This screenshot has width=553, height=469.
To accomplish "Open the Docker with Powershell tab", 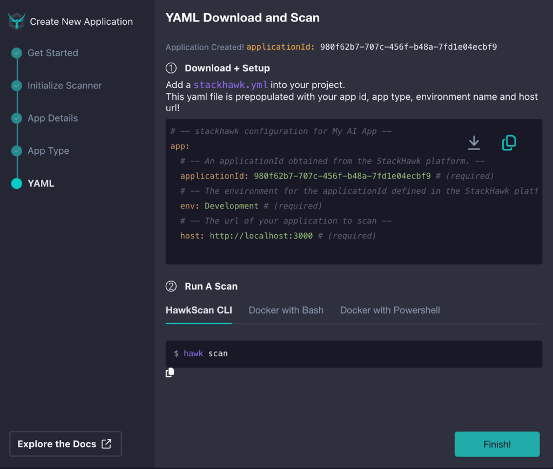I will [x=389, y=310].
